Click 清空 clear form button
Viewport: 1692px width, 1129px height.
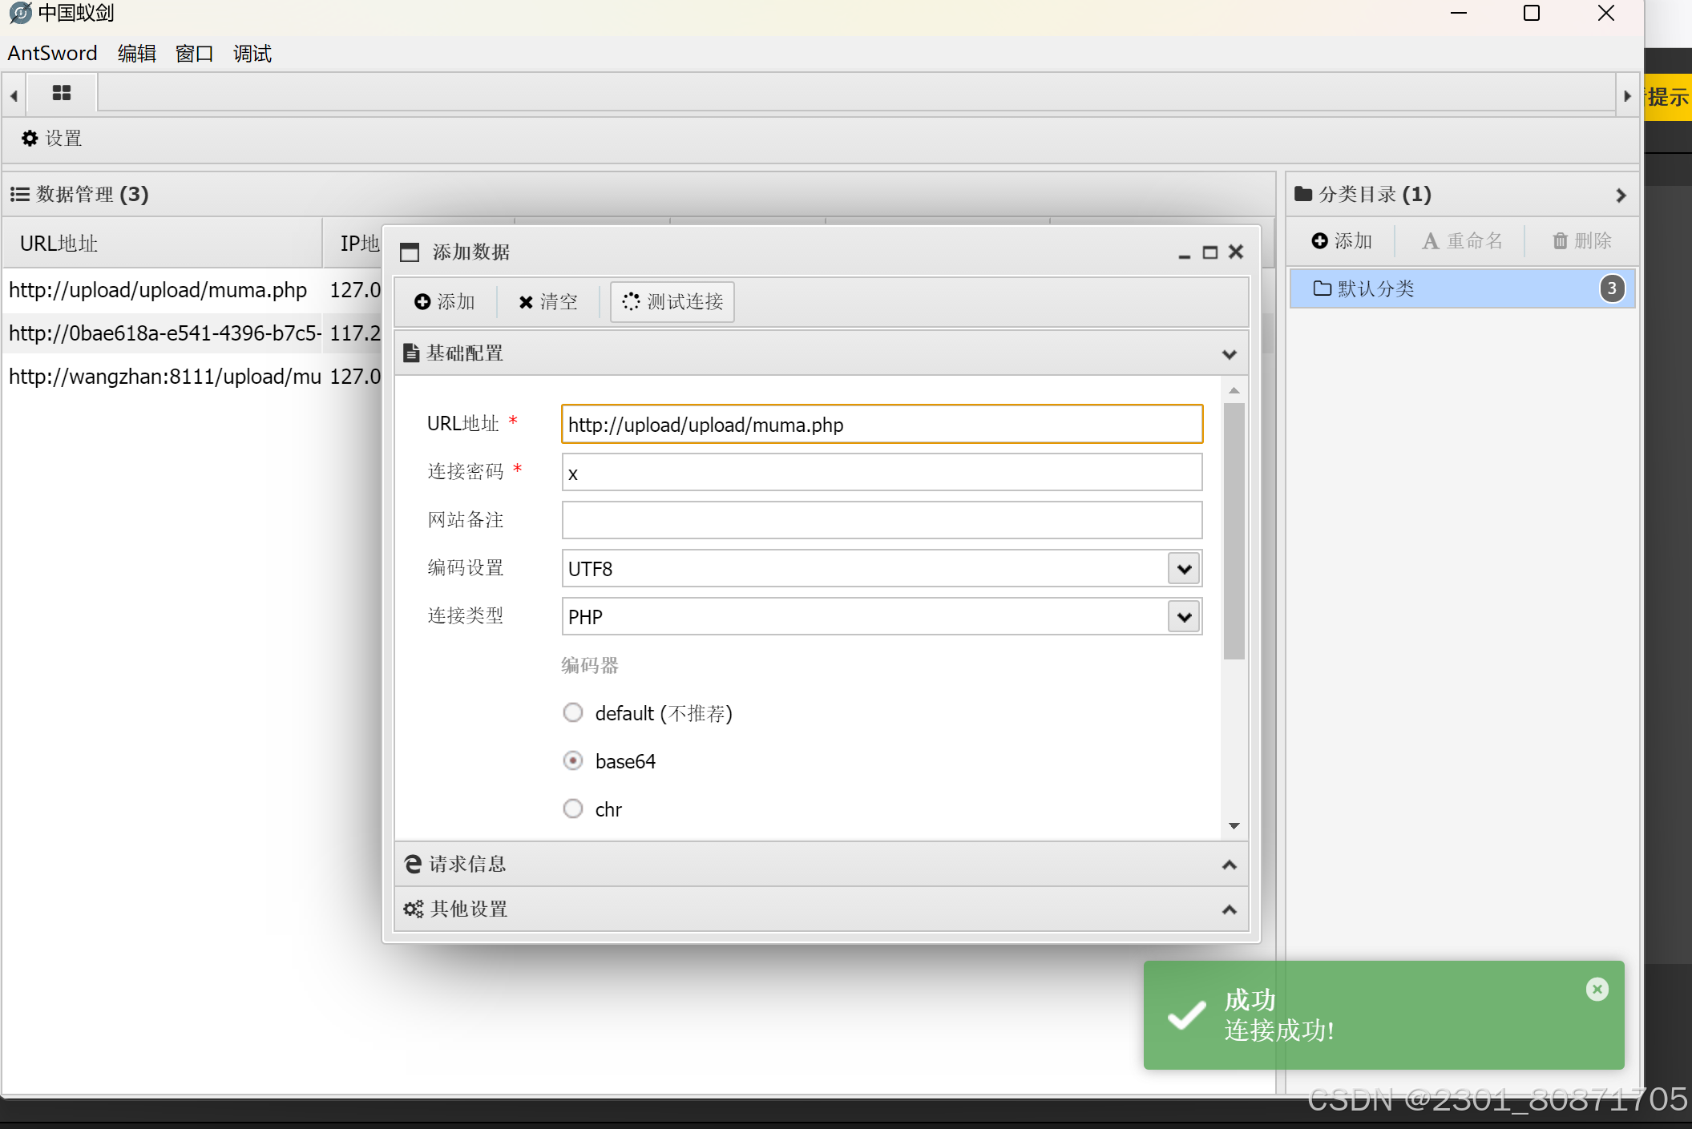click(548, 302)
